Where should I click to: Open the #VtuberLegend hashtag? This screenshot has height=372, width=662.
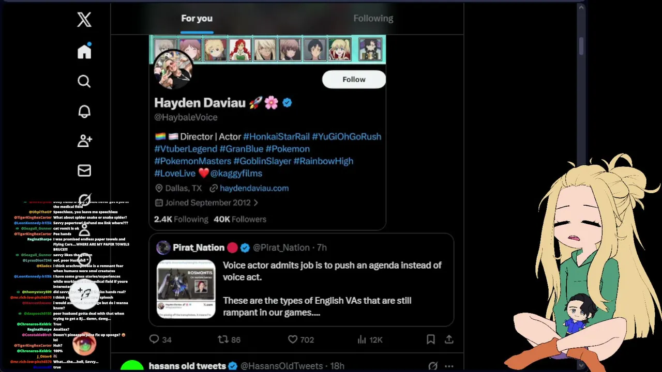(186, 149)
